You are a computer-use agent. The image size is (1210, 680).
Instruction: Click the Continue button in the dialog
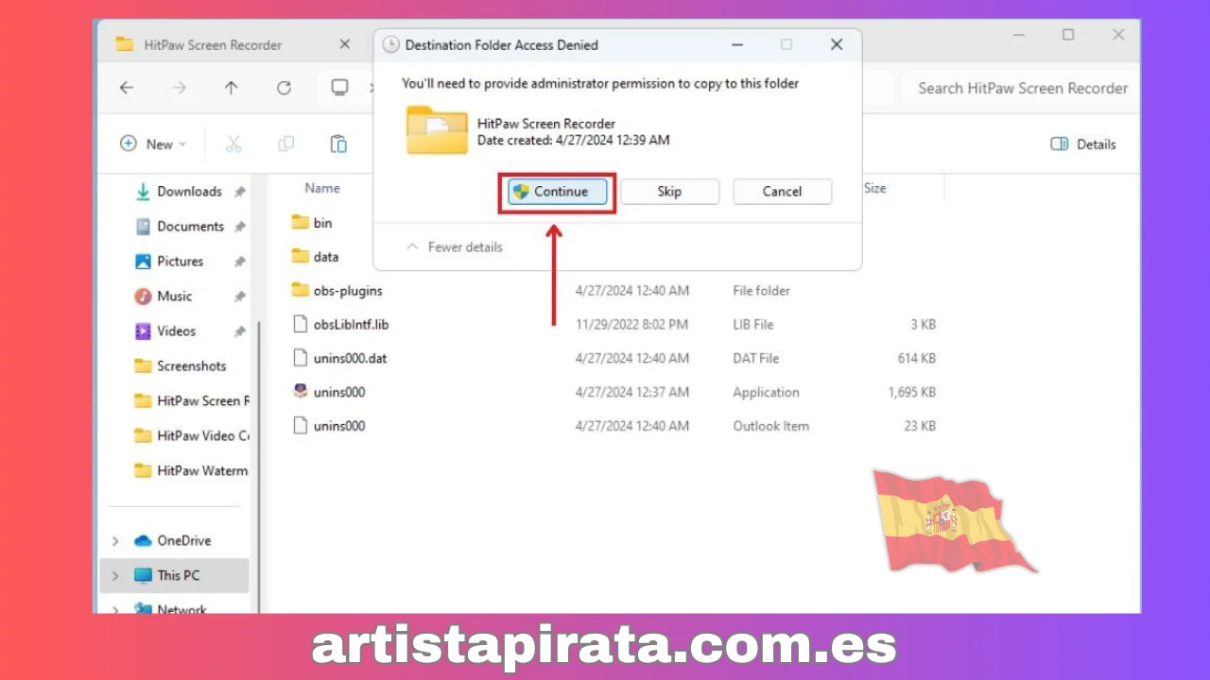(558, 192)
